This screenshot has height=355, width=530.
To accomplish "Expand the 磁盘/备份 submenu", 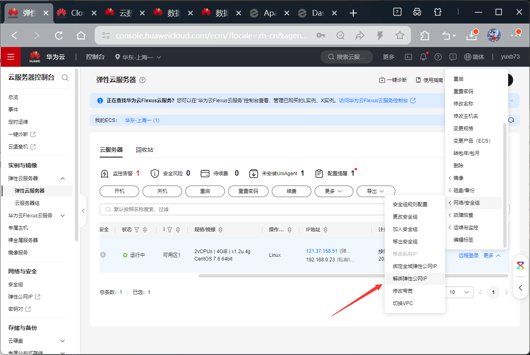I will click(x=474, y=190).
